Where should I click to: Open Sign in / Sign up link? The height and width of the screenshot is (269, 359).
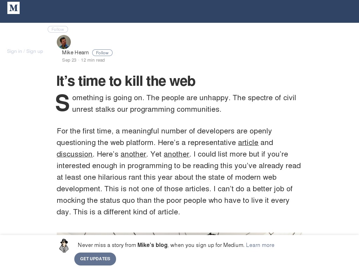pyautogui.click(x=25, y=51)
